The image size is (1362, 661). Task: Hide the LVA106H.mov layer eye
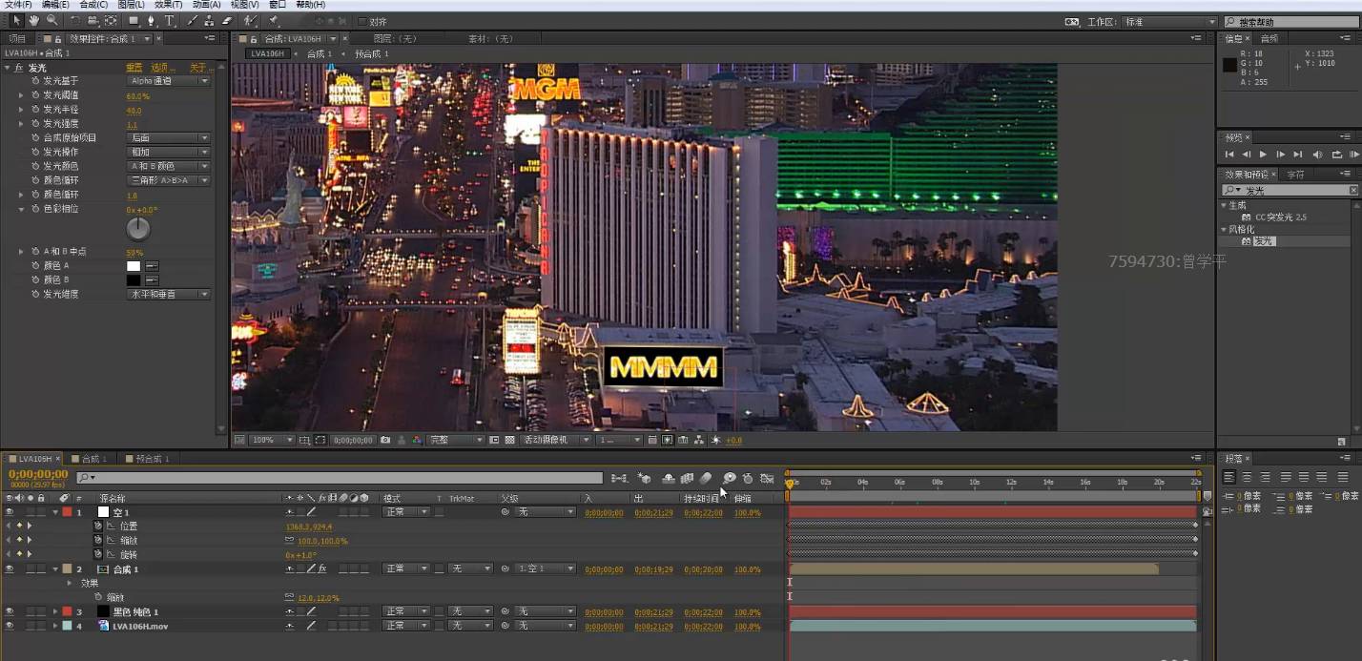(9, 626)
